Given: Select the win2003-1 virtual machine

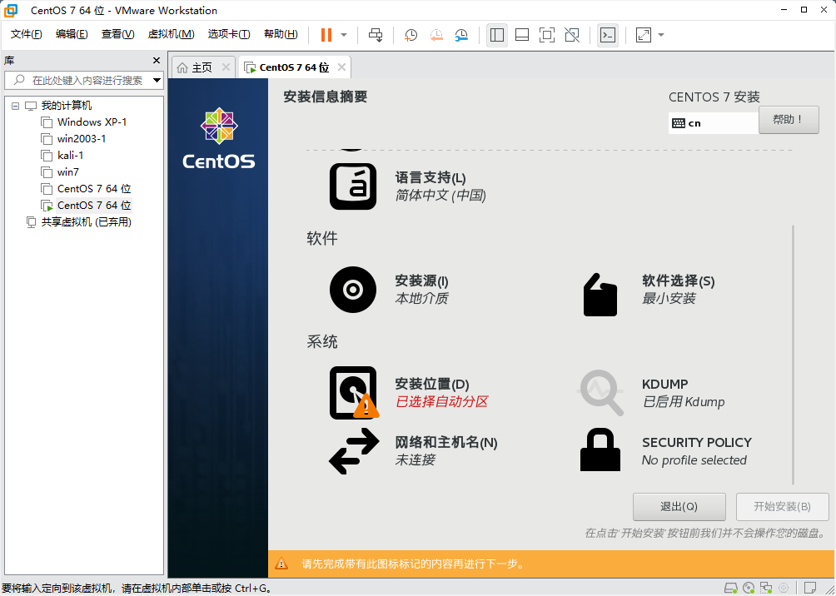Looking at the screenshot, I should tap(82, 139).
